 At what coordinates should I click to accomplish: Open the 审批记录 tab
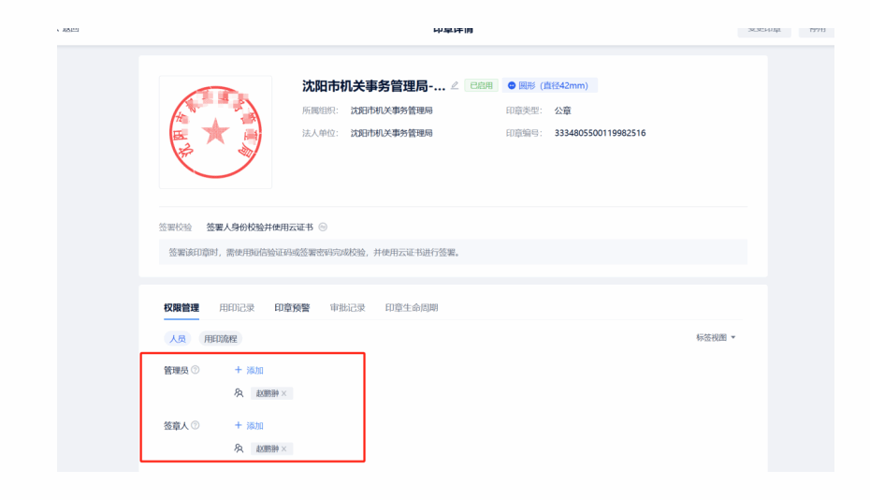click(x=347, y=308)
